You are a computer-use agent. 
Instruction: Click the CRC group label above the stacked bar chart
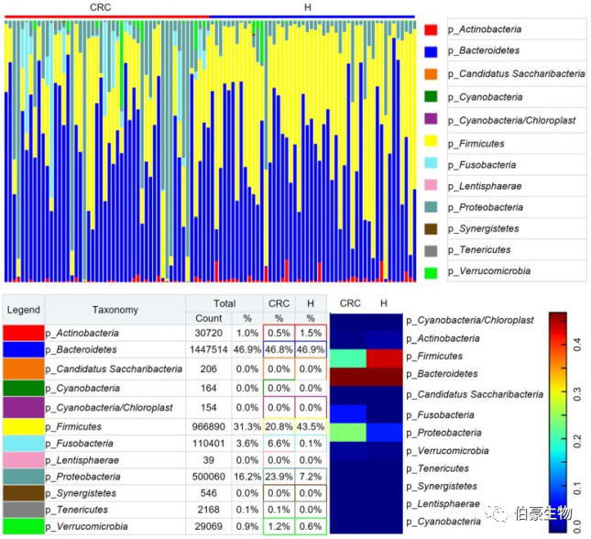click(101, 7)
